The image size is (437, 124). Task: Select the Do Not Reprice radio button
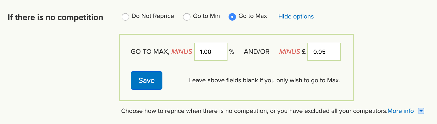pyautogui.click(x=125, y=17)
